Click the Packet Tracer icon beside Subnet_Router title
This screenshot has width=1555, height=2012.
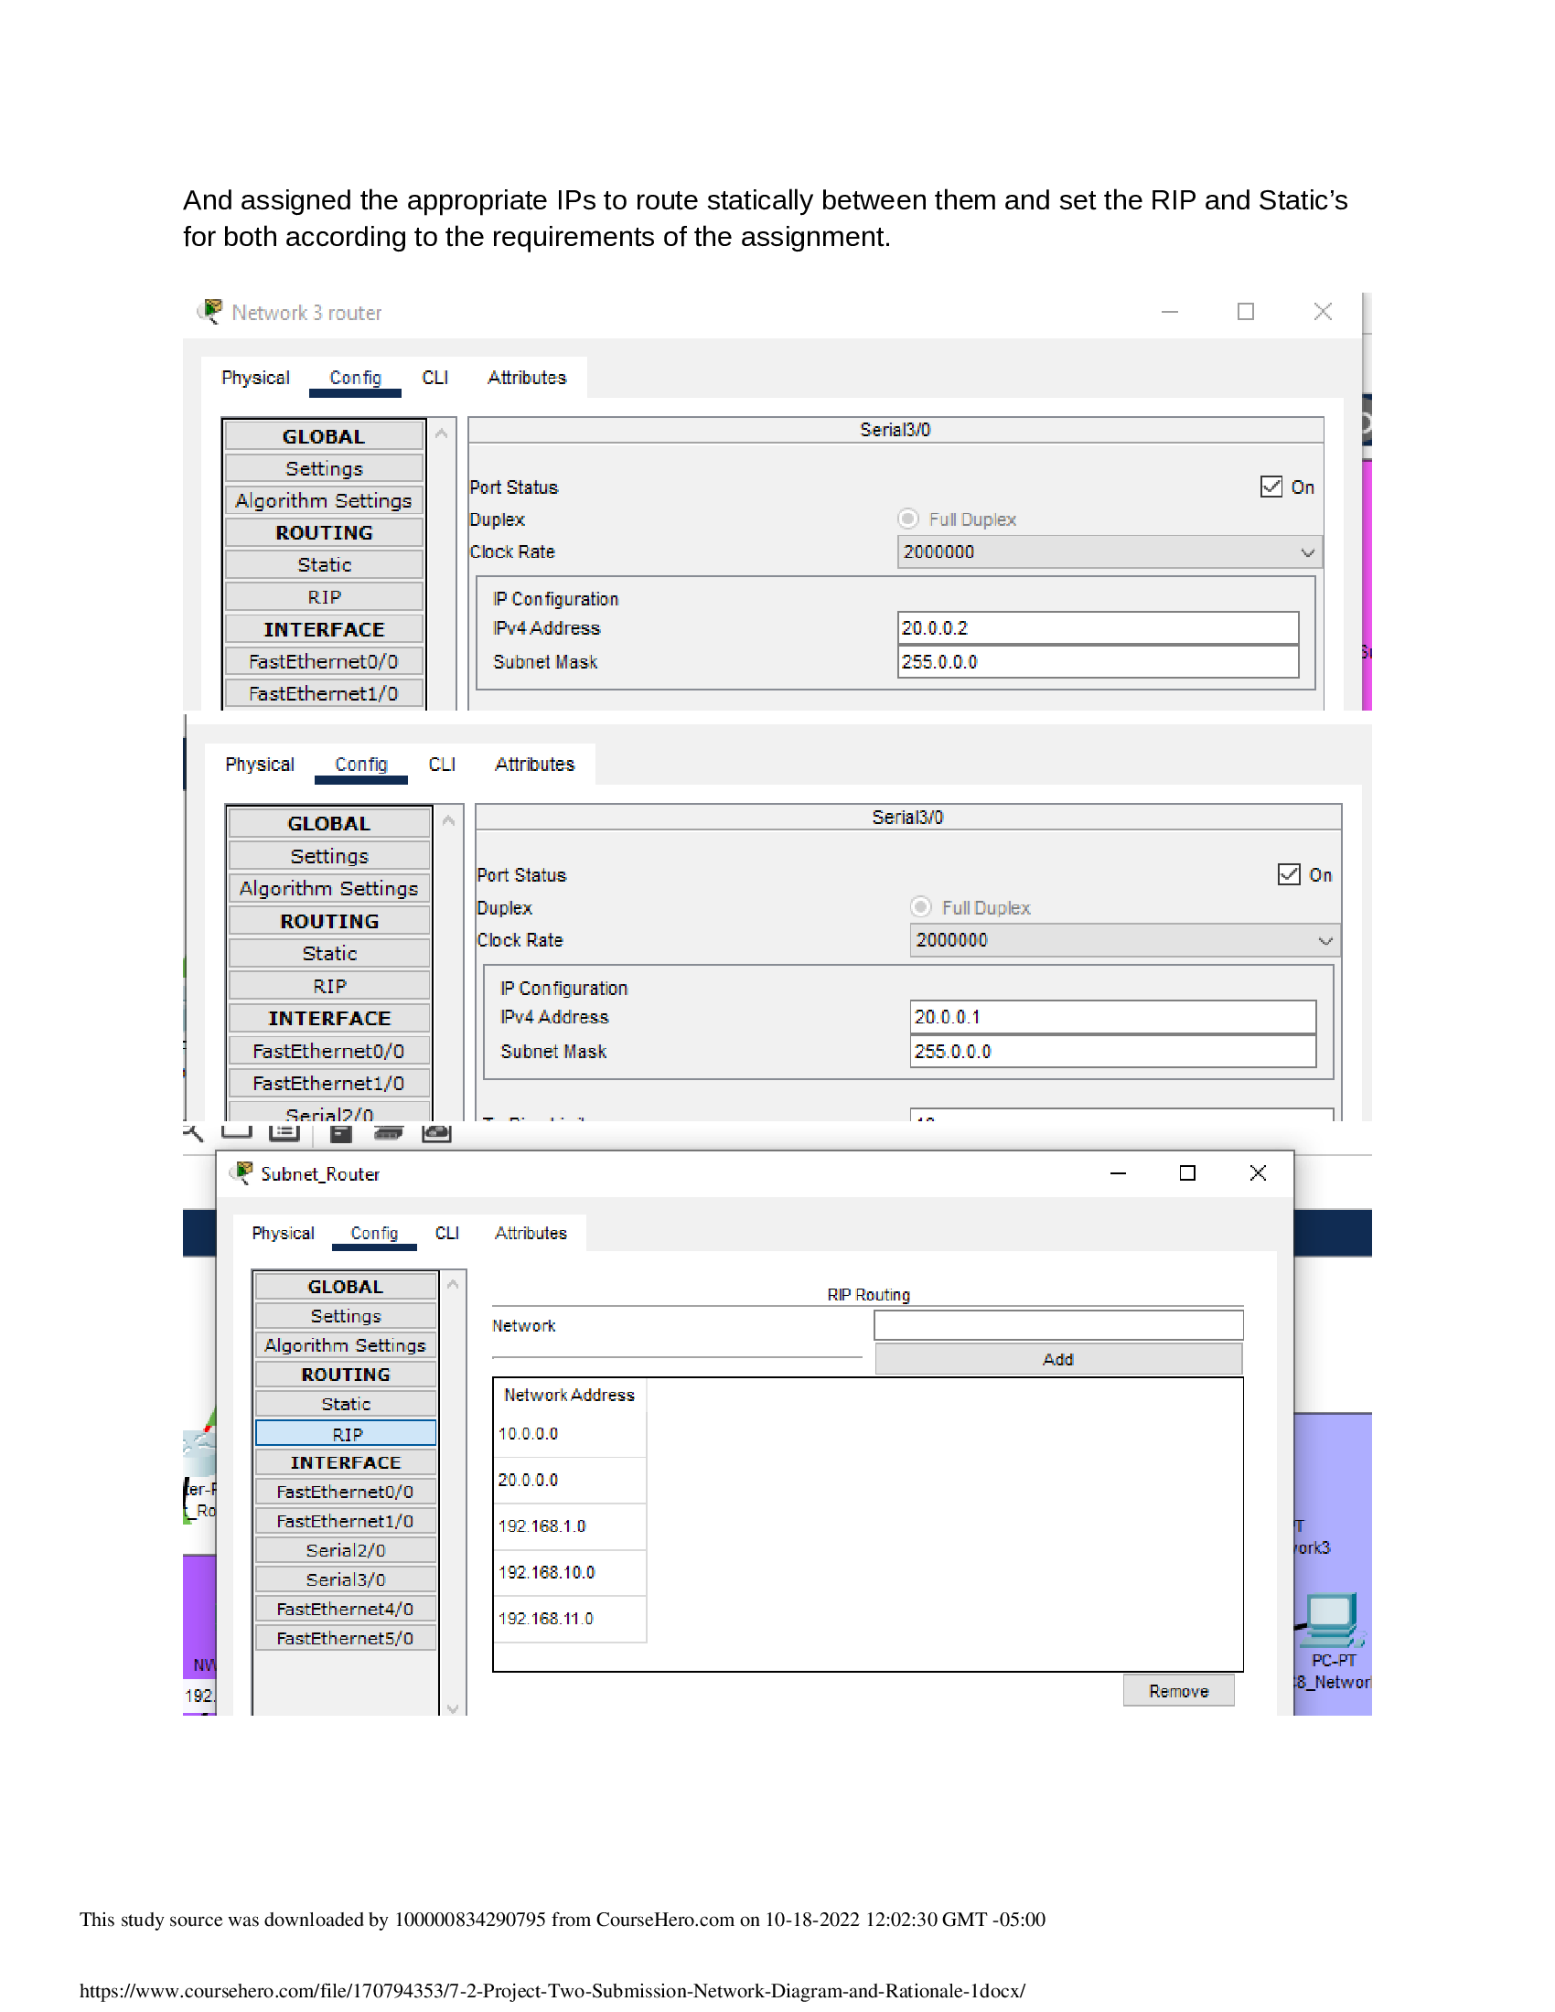243,1172
